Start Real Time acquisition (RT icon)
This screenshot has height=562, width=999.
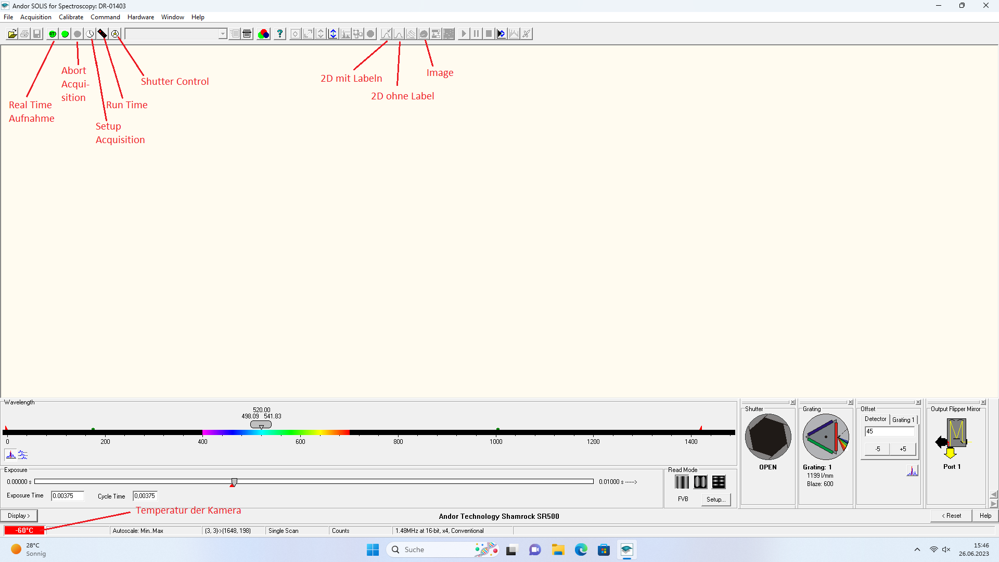point(53,34)
